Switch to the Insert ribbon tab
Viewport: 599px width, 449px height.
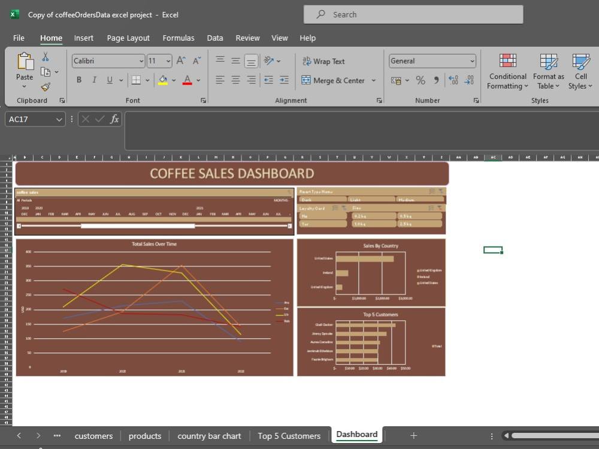(x=84, y=38)
